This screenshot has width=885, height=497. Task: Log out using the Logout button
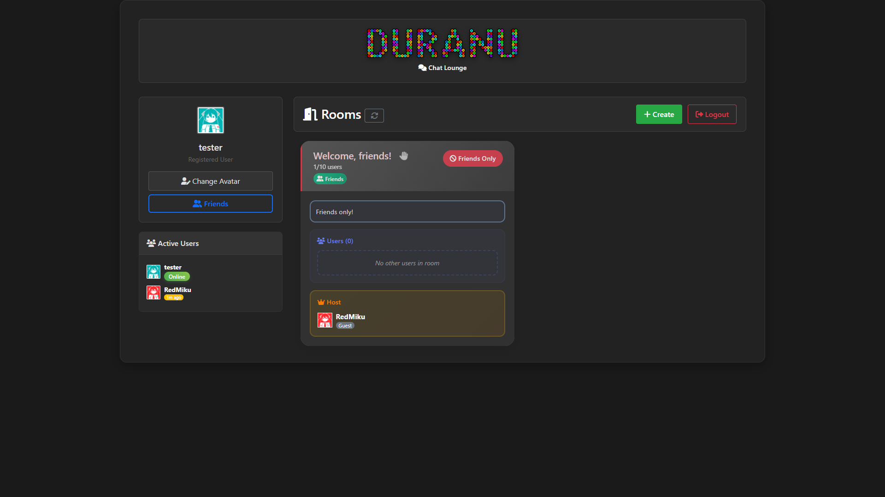(712, 114)
